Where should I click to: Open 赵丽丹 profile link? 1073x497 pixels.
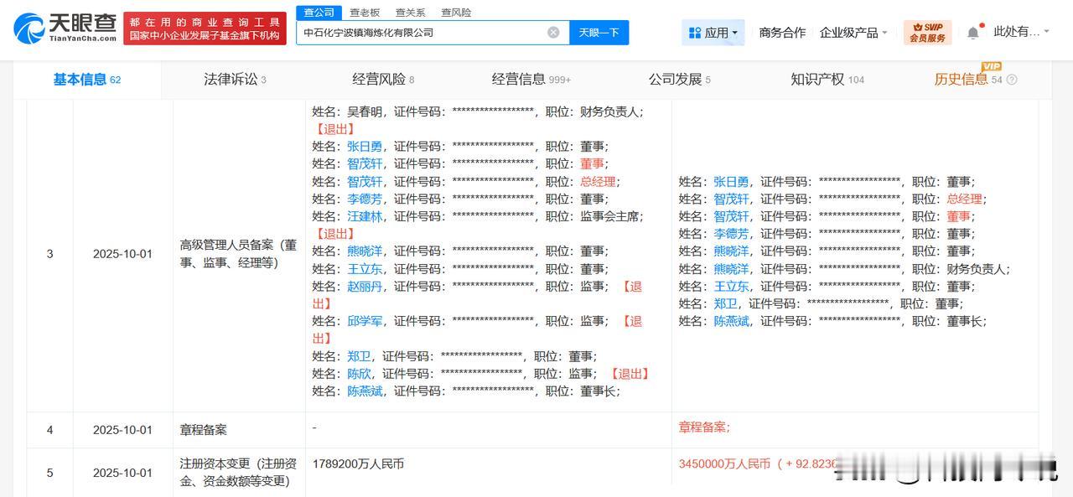(365, 287)
